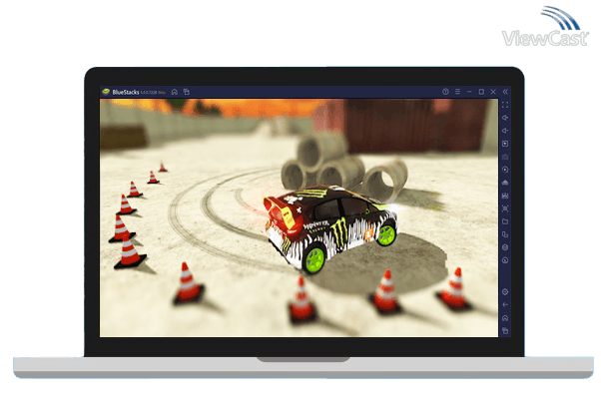Open the hamburger menu in title bar
Viewport: 601px width, 413px height.
[x=457, y=92]
